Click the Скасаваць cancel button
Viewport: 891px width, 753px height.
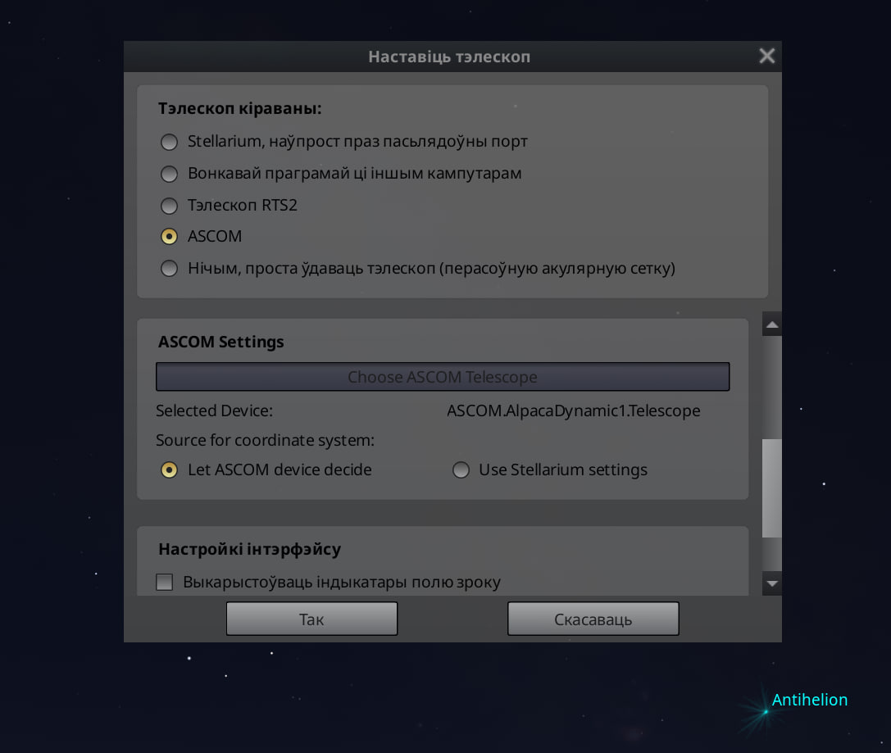point(593,619)
